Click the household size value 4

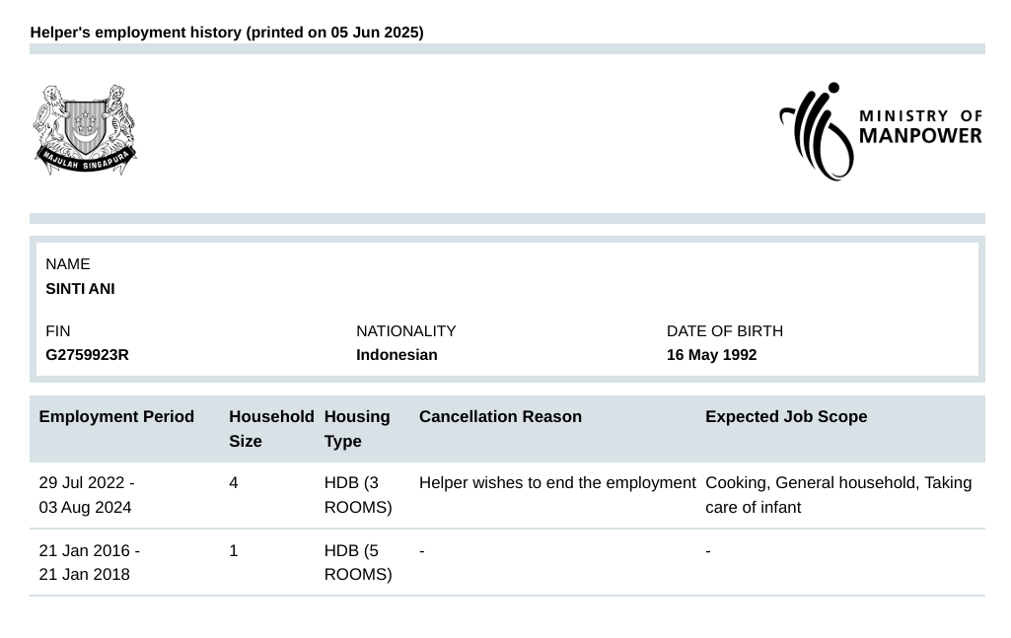point(234,483)
